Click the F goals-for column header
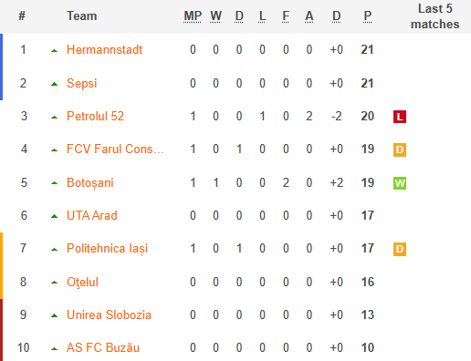Screen dimensions: 471x361 pyautogui.click(x=286, y=16)
